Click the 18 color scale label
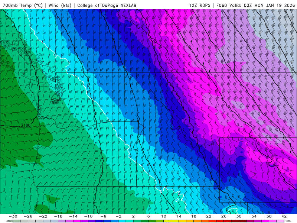The height and width of the screenshot is (223, 297). click(194, 216)
